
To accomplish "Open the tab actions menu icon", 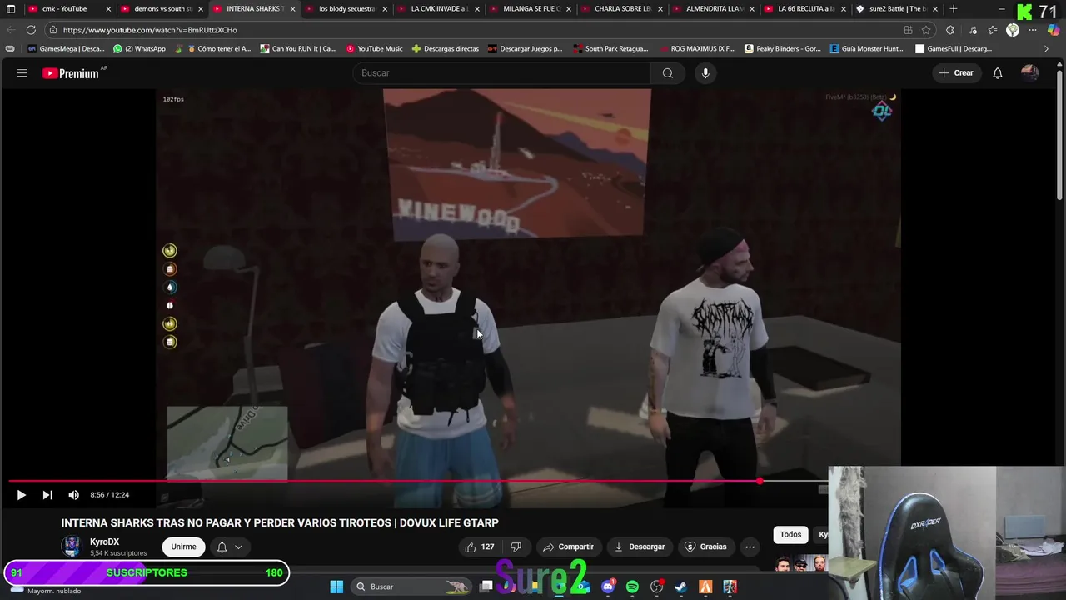I will (11, 9).
